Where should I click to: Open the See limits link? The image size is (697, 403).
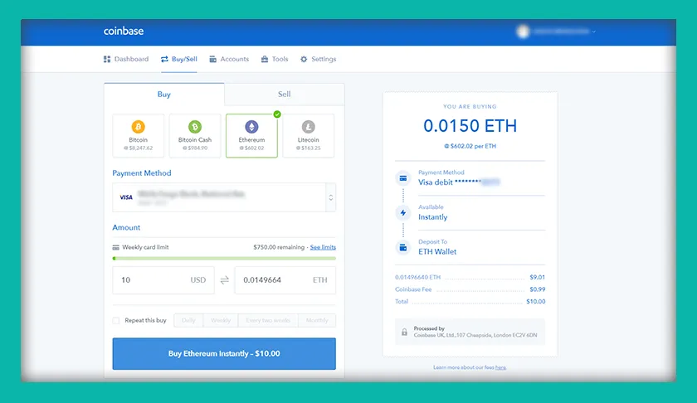click(323, 247)
